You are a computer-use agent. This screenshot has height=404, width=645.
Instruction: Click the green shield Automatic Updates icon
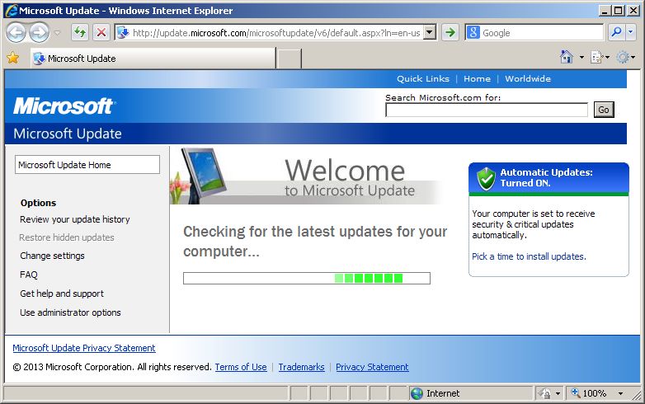(x=486, y=179)
